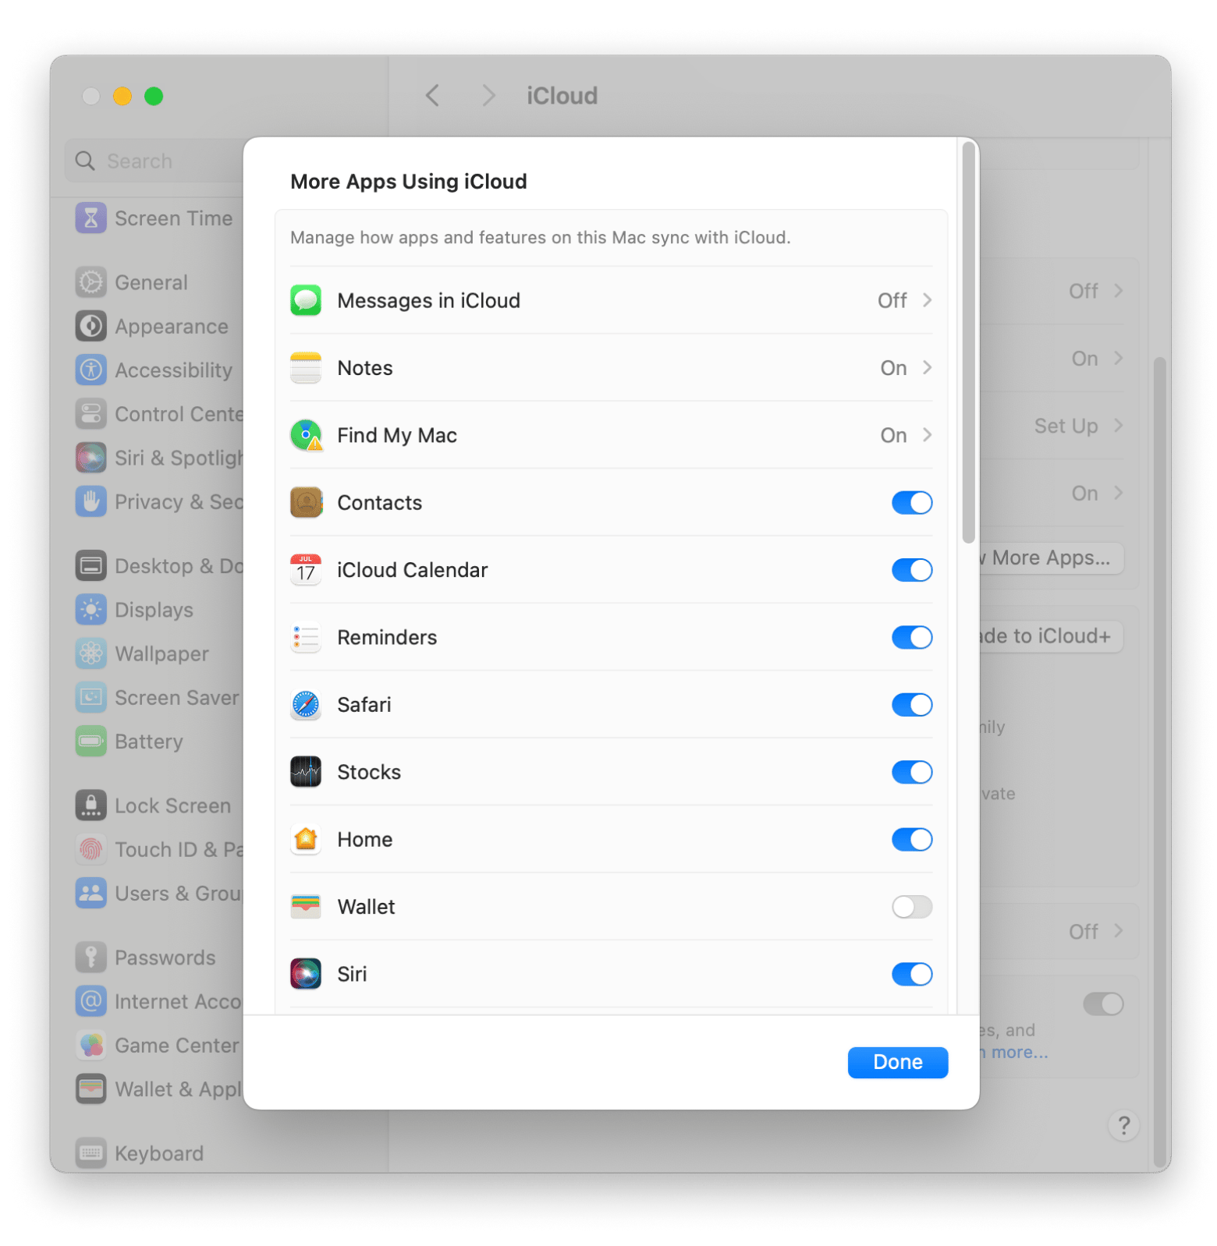
Task: Click the Passwords key sidebar icon
Action: pyautogui.click(x=90, y=958)
